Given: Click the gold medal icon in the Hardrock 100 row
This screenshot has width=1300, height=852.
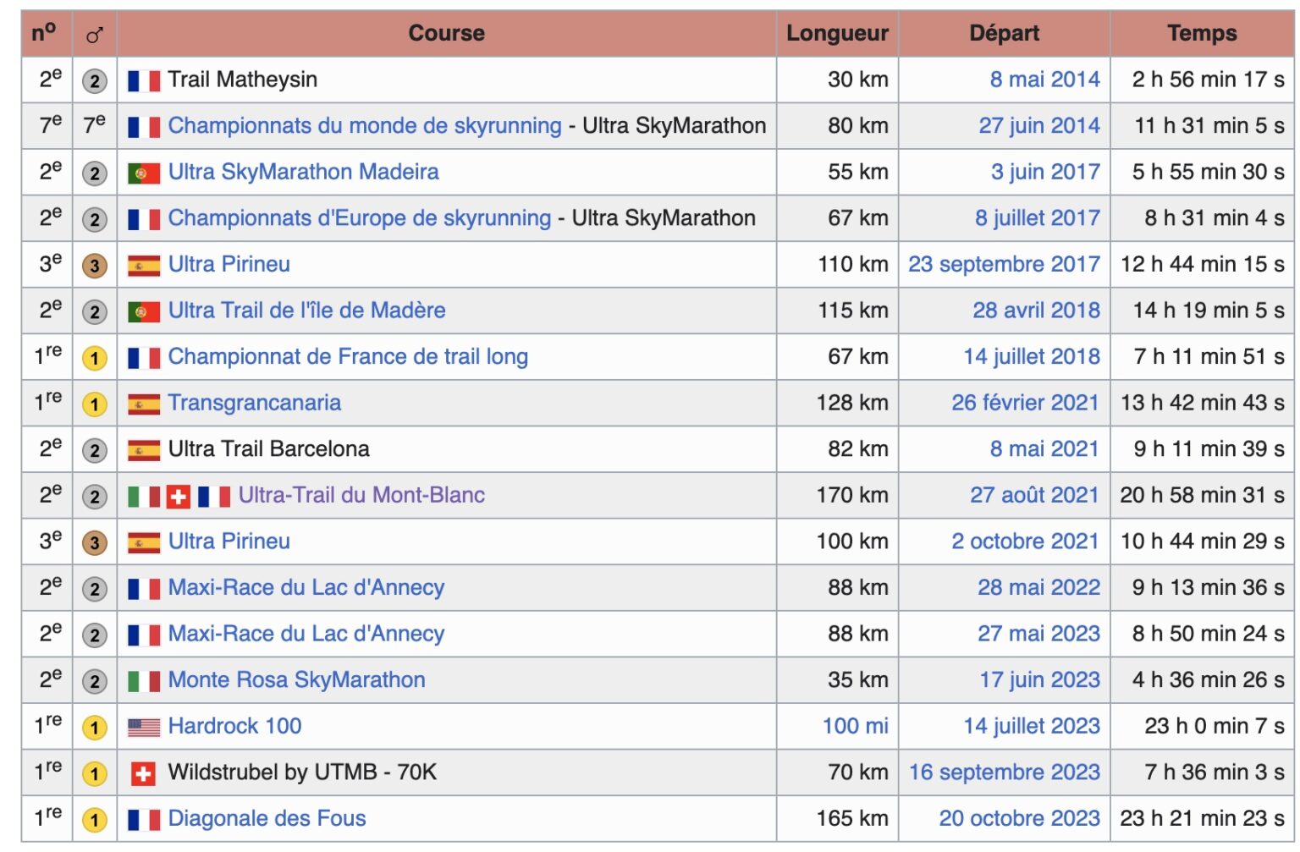Looking at the screenshot, I should (x=95, y=728).
